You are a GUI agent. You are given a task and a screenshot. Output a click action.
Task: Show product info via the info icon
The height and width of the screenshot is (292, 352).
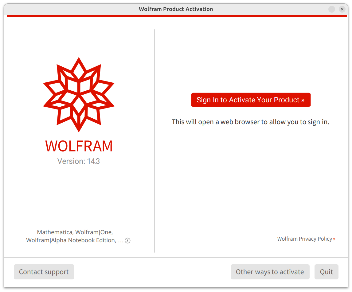(127, 241)
